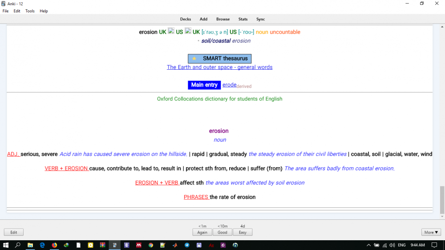Open the Stats screen
This screenshot has width=445, height=250.
[243, 19]
